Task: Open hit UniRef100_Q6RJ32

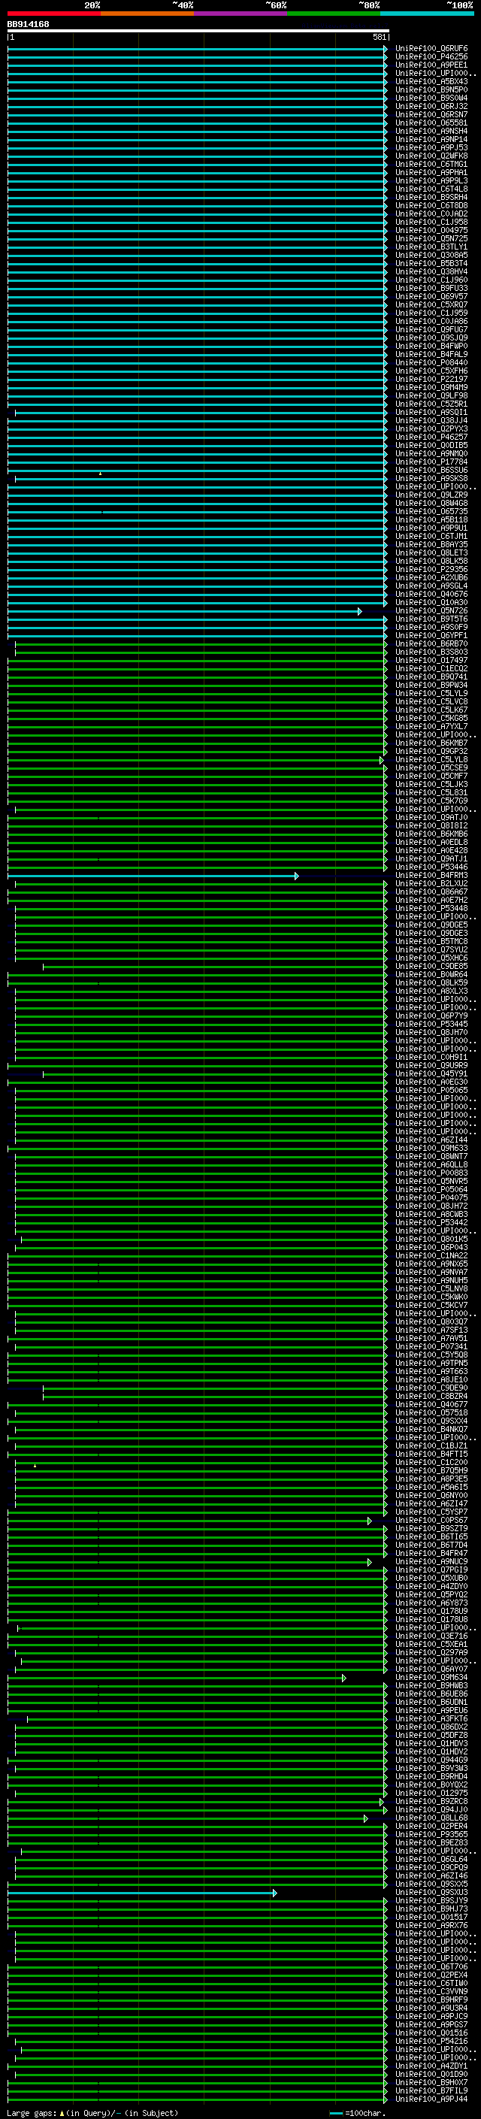Action: pyautogui.click(x=431, y=106)
